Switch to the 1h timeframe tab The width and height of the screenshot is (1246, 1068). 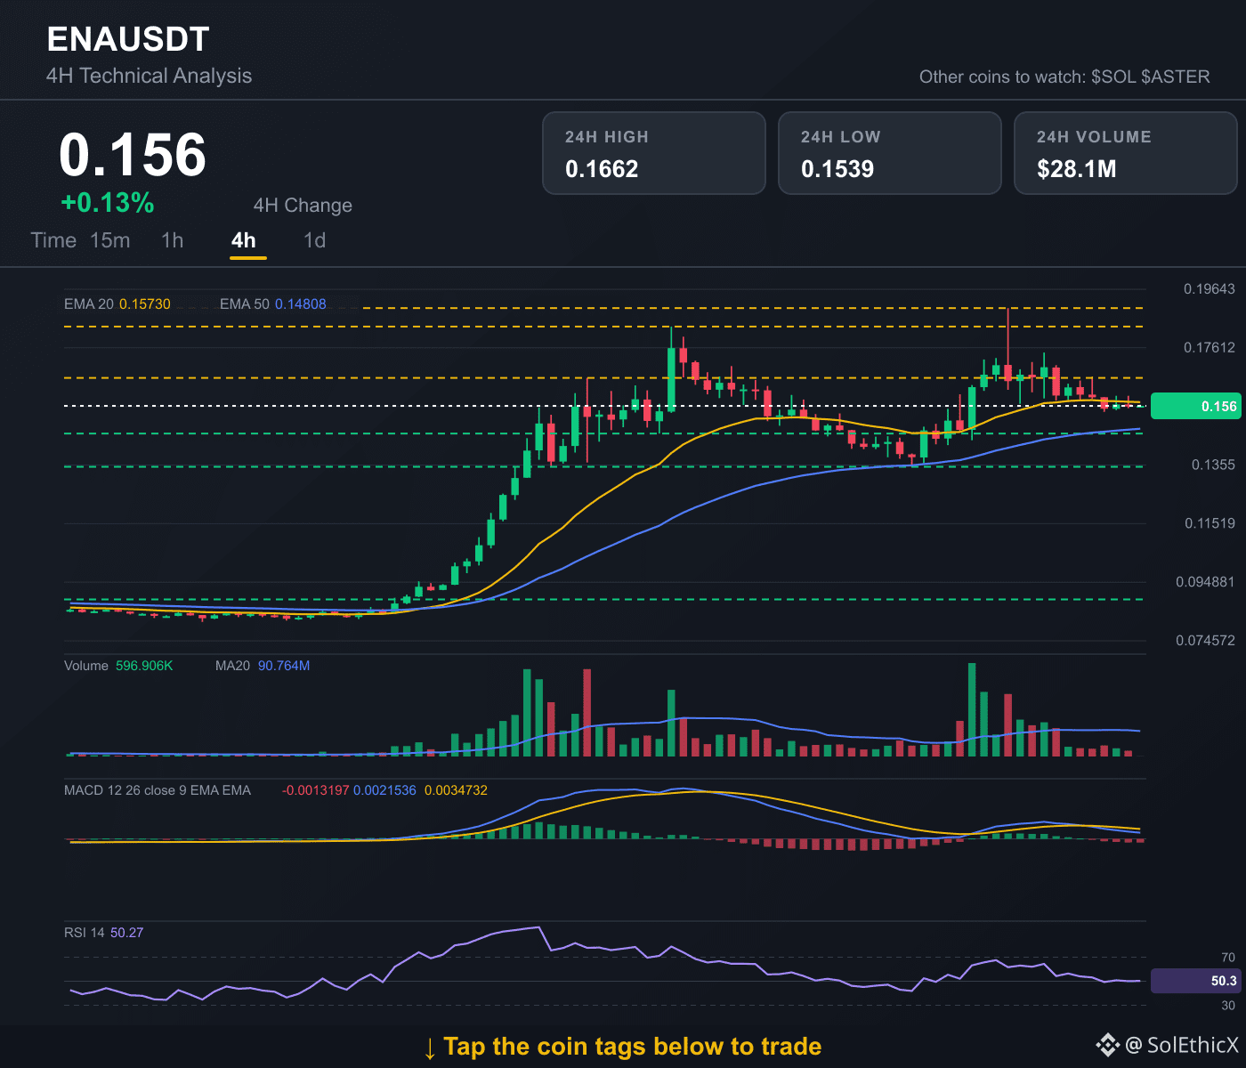tap(173, 240)
